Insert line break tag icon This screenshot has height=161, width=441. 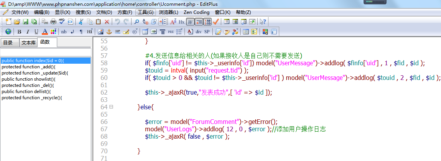[x=73, y=31]
